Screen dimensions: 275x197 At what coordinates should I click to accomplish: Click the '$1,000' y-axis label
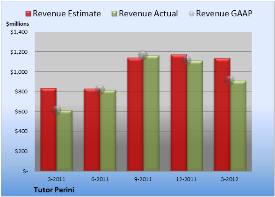[19, 72]
